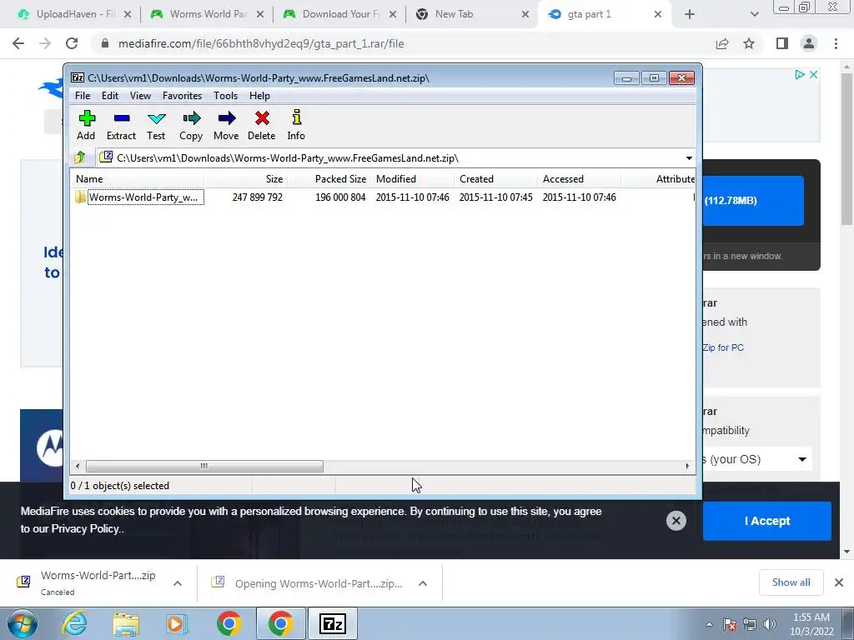Dismiss the cookie banner with X
Screen dimensions: 854x640
[x=676, y=521]
